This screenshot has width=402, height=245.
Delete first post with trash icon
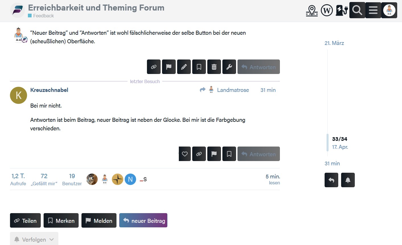pos(214,67)
